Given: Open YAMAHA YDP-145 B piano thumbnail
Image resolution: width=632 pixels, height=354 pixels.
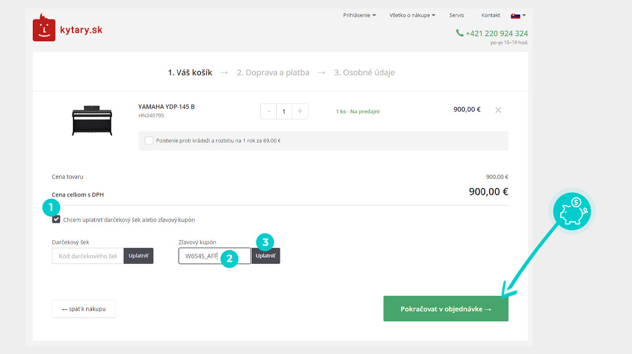Looking at the screenshot, I should (x=92, y=121).
